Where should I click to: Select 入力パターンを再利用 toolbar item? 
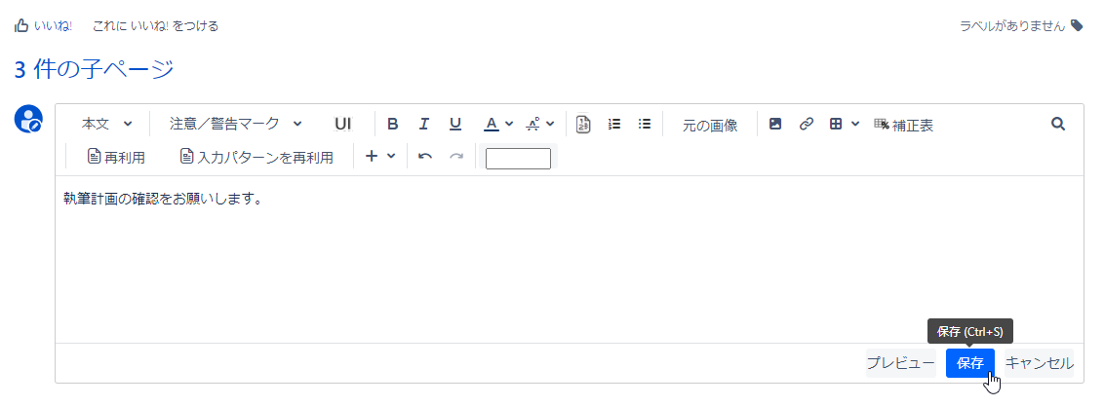tap(256, 157)
